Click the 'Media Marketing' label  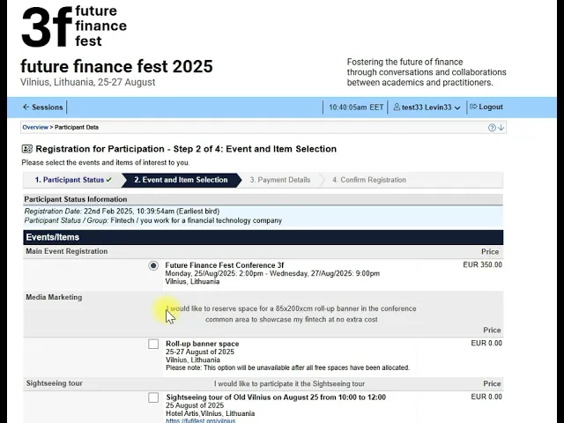click(x=54, y=298)
